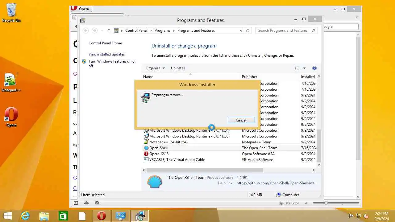Viewport: 395px width, 222px height.
Task: Toggle Opera panels icon in status bar
Action: coord(76,203)
